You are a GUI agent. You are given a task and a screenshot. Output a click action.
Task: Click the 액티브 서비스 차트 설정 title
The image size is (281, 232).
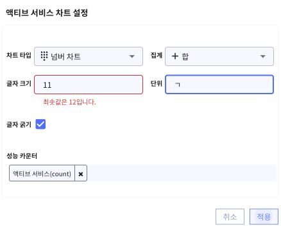click(47, 13)
